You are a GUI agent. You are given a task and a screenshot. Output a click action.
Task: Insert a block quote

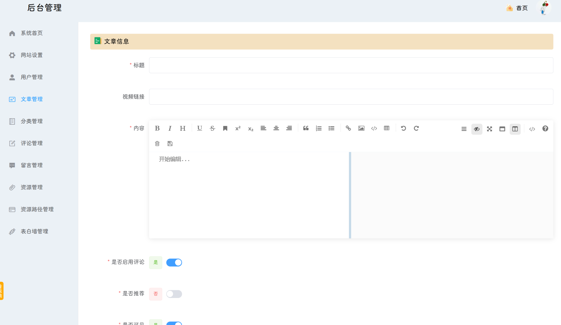tap(306, 128)
